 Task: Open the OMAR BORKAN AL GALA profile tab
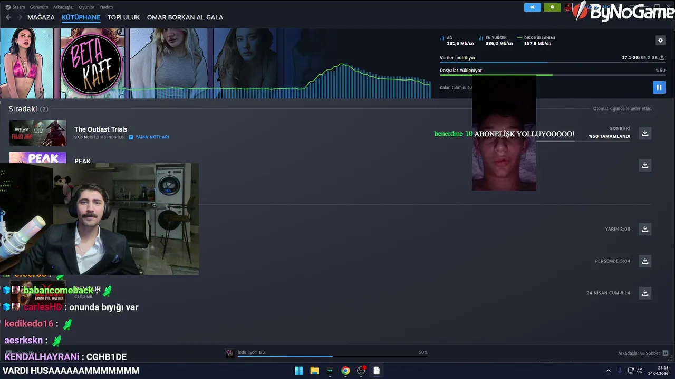(x=185, y=17)
